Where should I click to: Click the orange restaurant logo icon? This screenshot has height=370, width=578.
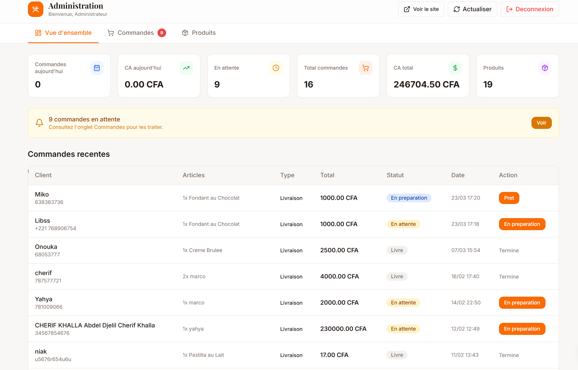click(x=36, y=9)
